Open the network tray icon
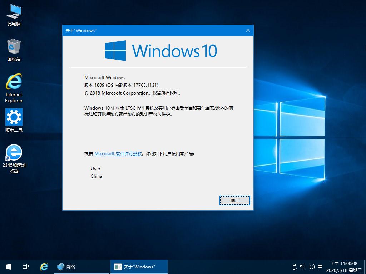This screenshot has width=366, height=274. tap(303, 267)
